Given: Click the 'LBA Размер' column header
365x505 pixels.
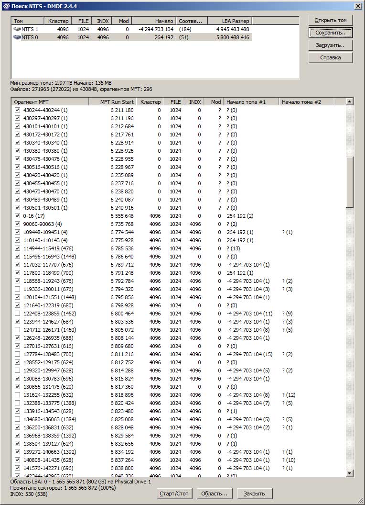Looking at the screenshot, I should [x=230, y=21].
